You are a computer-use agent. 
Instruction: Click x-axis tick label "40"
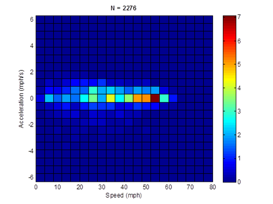click(x=124, y=187)
